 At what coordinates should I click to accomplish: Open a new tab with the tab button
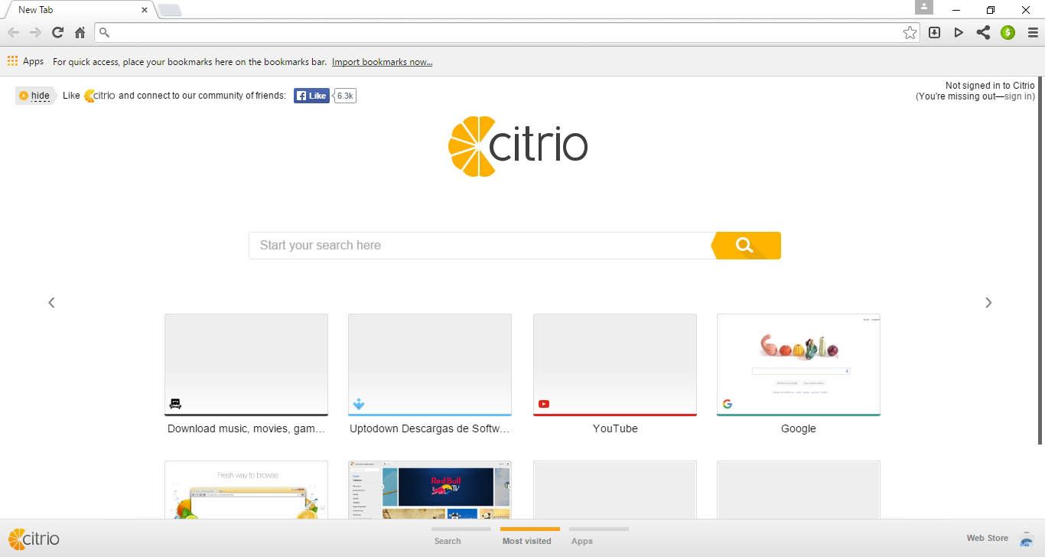pos(169,10)
